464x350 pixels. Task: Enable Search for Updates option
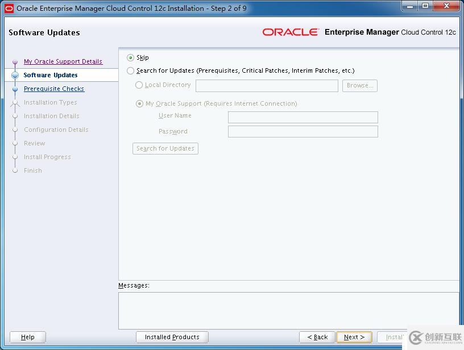[130, 70]
